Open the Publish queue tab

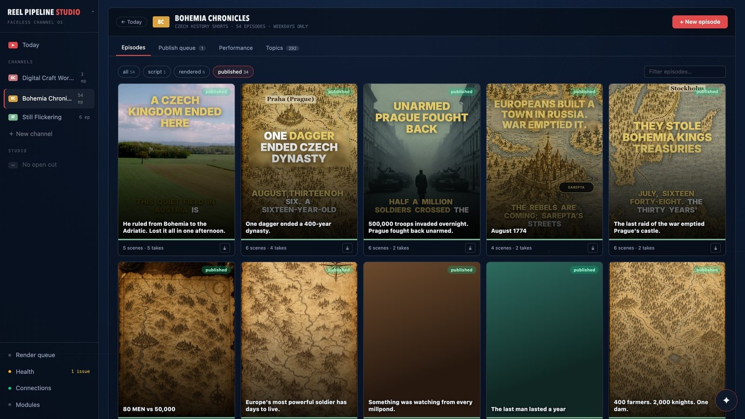coord(182,48)
